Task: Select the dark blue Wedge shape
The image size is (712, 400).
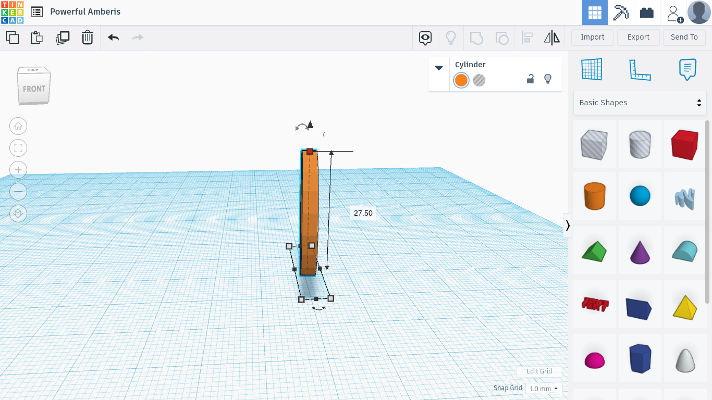Action: point(640,305)
